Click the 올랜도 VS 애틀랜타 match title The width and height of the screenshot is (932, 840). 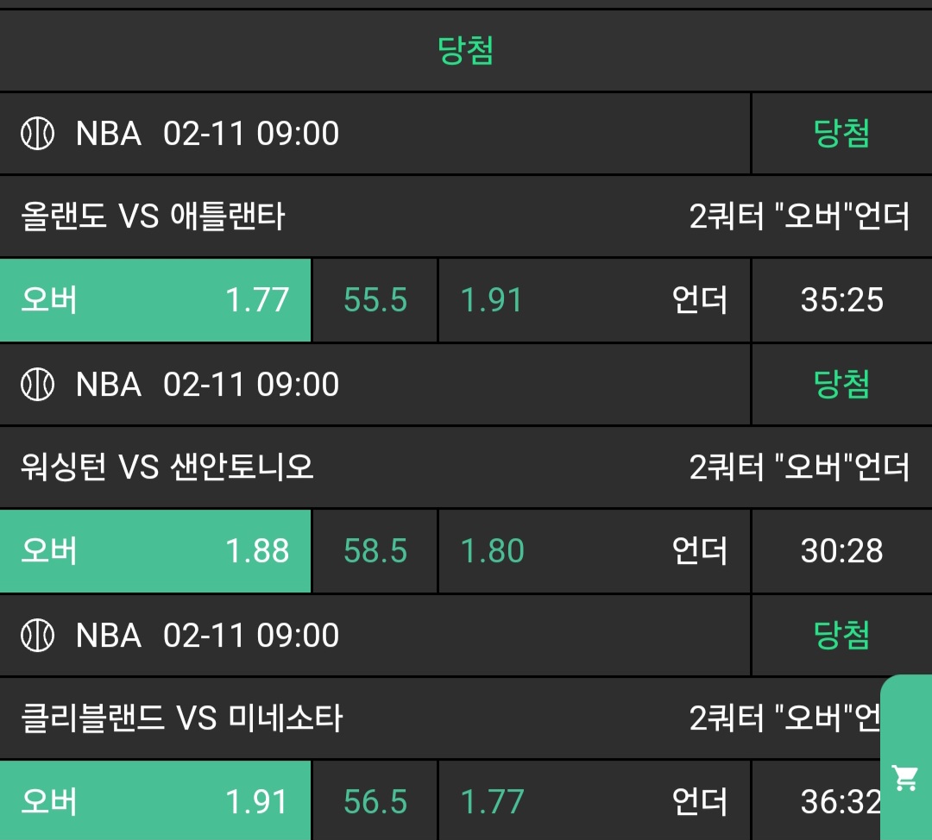[x=153, y=216]
